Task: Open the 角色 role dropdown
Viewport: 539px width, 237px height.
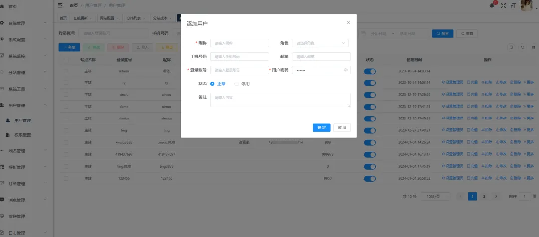Action: [320, 43]
